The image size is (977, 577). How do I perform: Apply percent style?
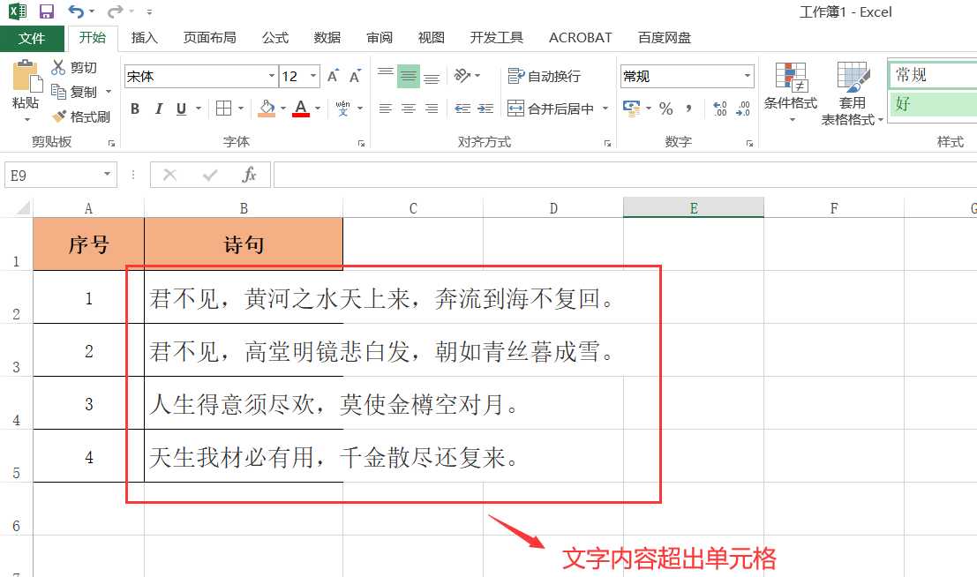(666, 109)
